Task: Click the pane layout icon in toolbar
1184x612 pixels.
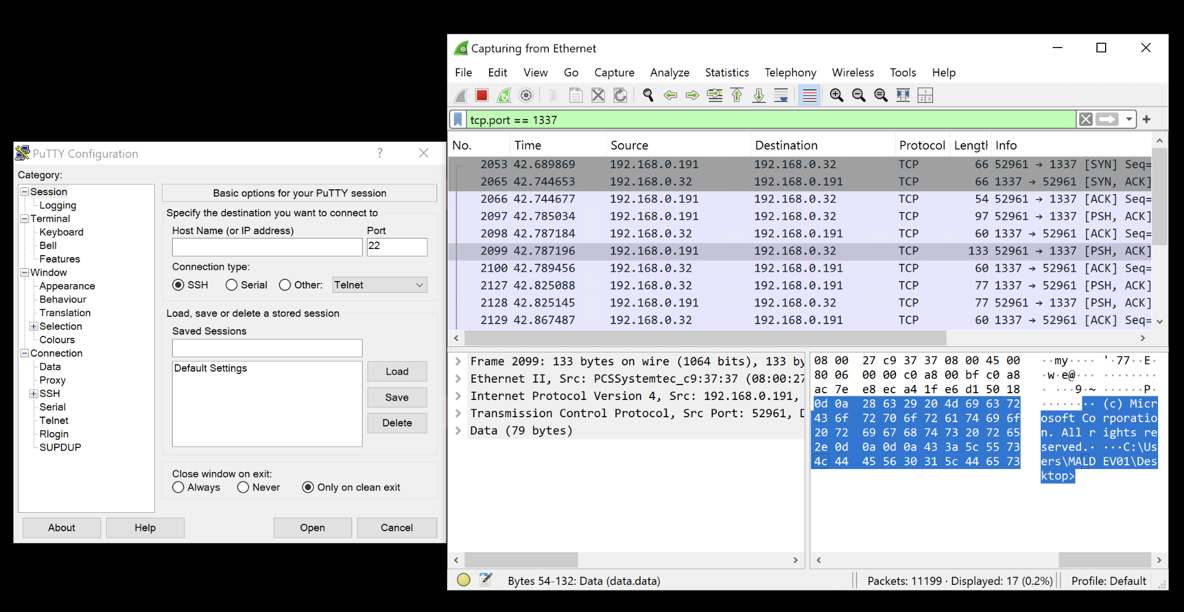Action: pos(926,96)
